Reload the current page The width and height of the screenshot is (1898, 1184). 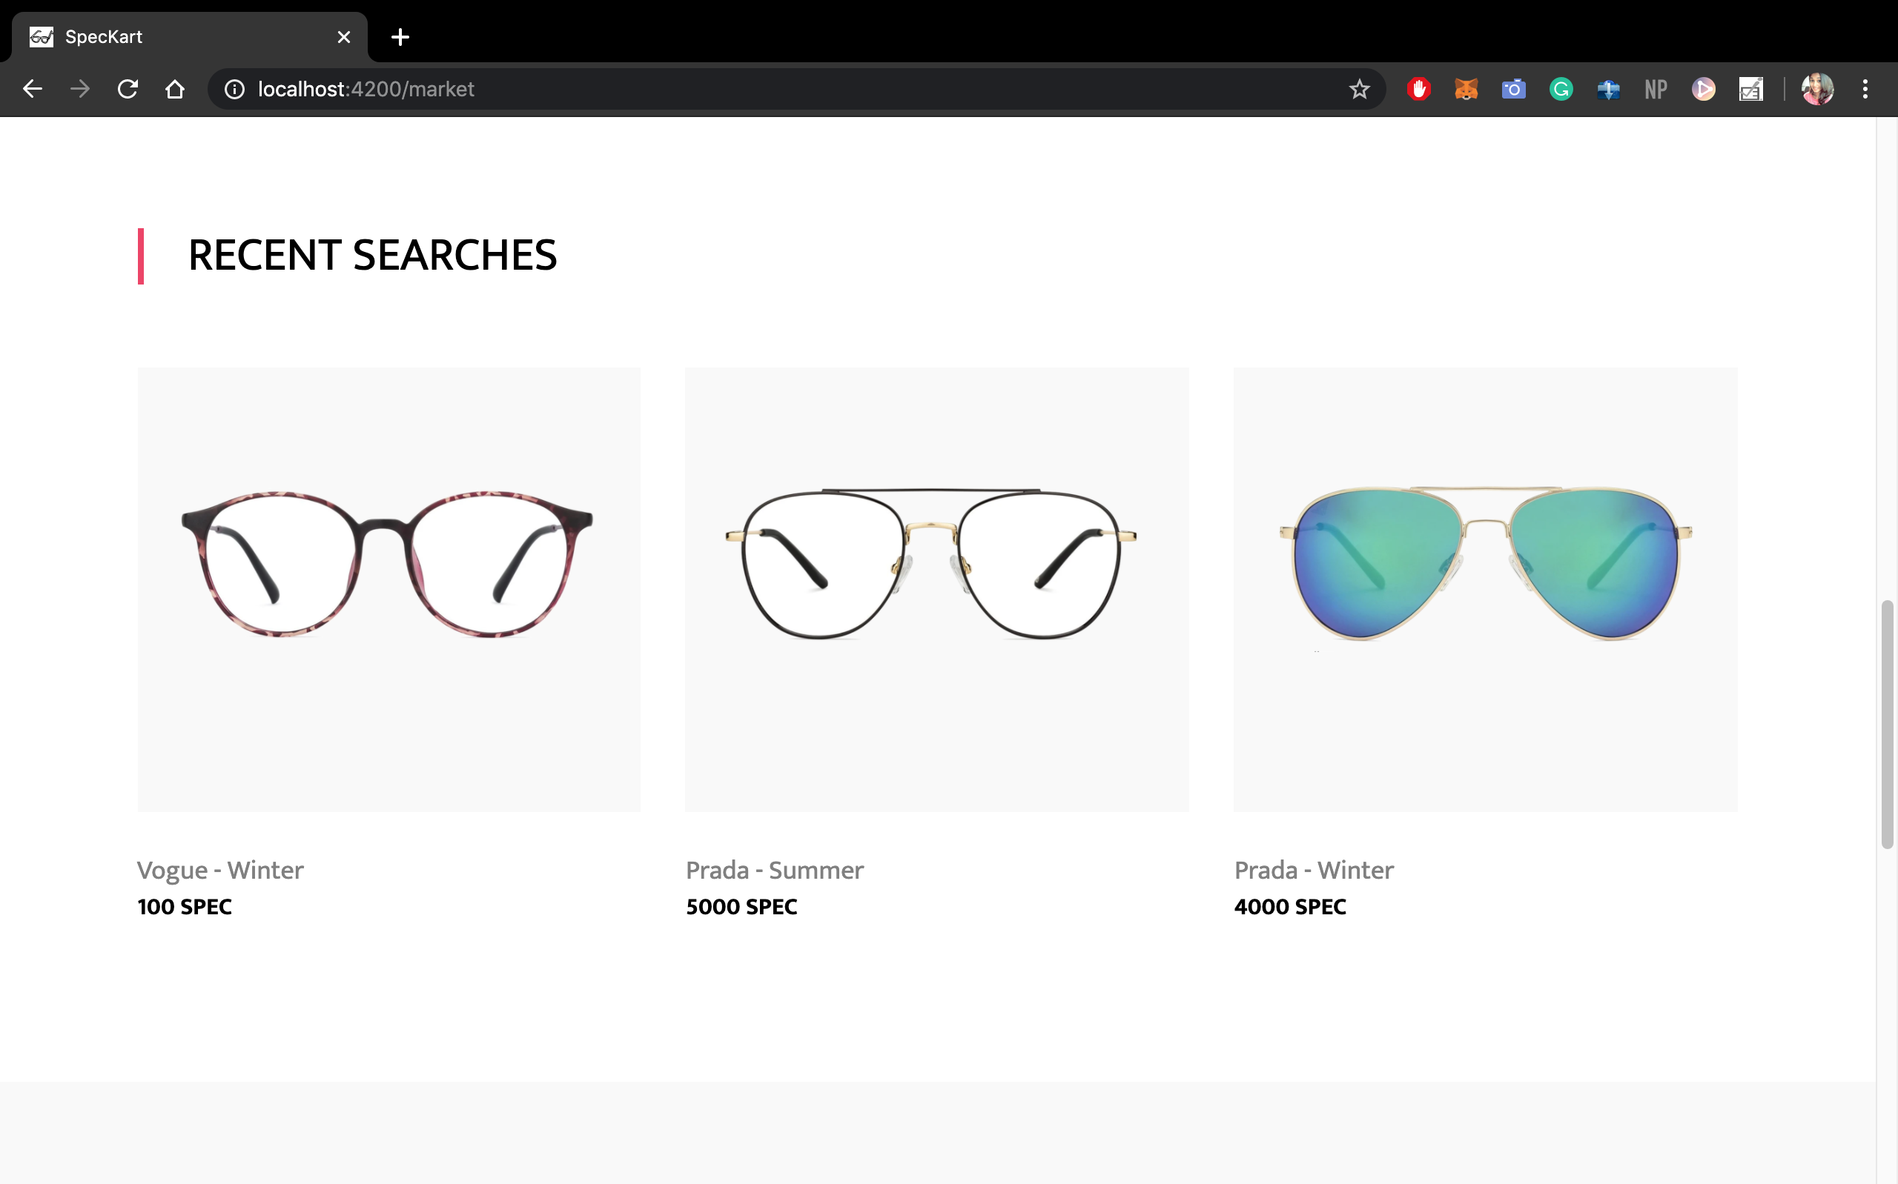(x=128, y=89)
